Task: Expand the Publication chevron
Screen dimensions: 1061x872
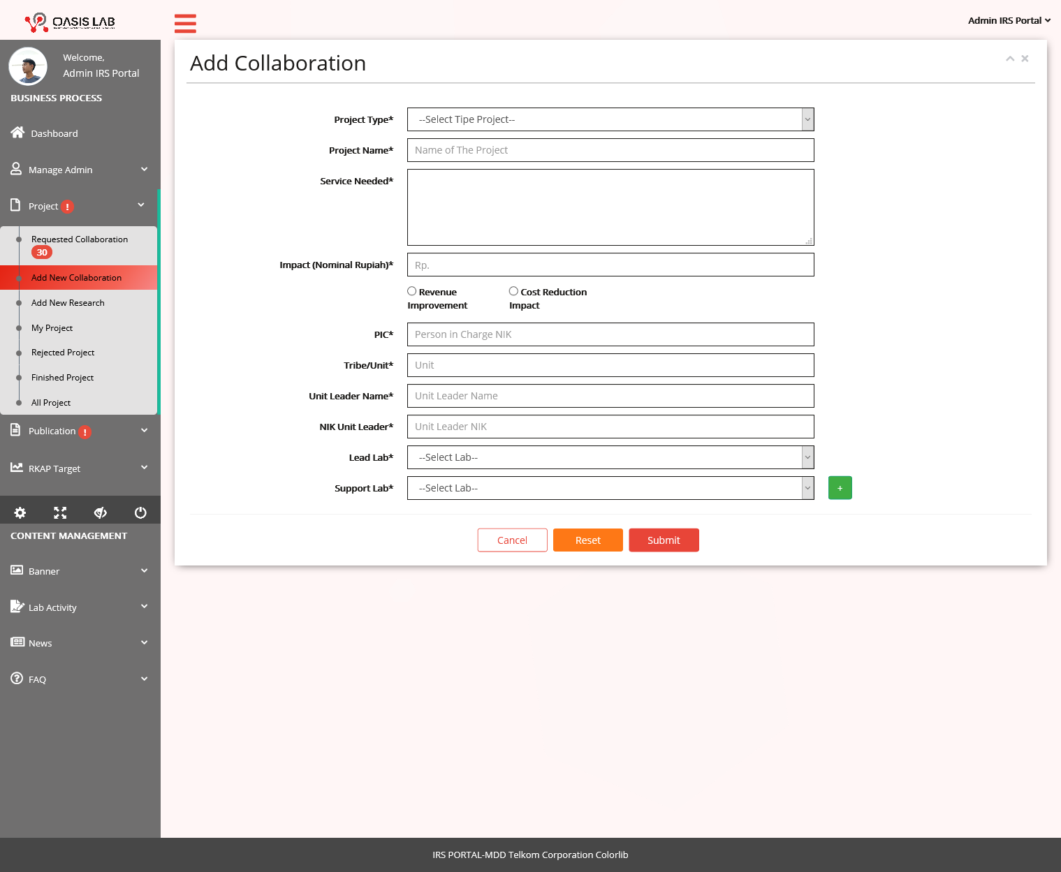Action: click(x=144, y=430)
